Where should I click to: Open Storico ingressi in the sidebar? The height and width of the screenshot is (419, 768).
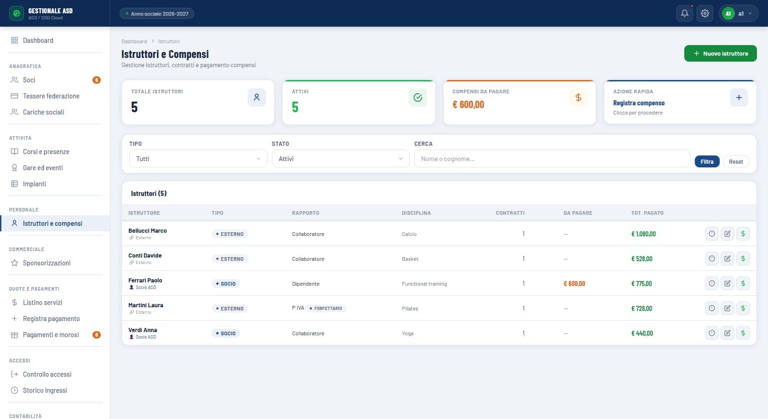pyautogui.click(x=55, y=390)
